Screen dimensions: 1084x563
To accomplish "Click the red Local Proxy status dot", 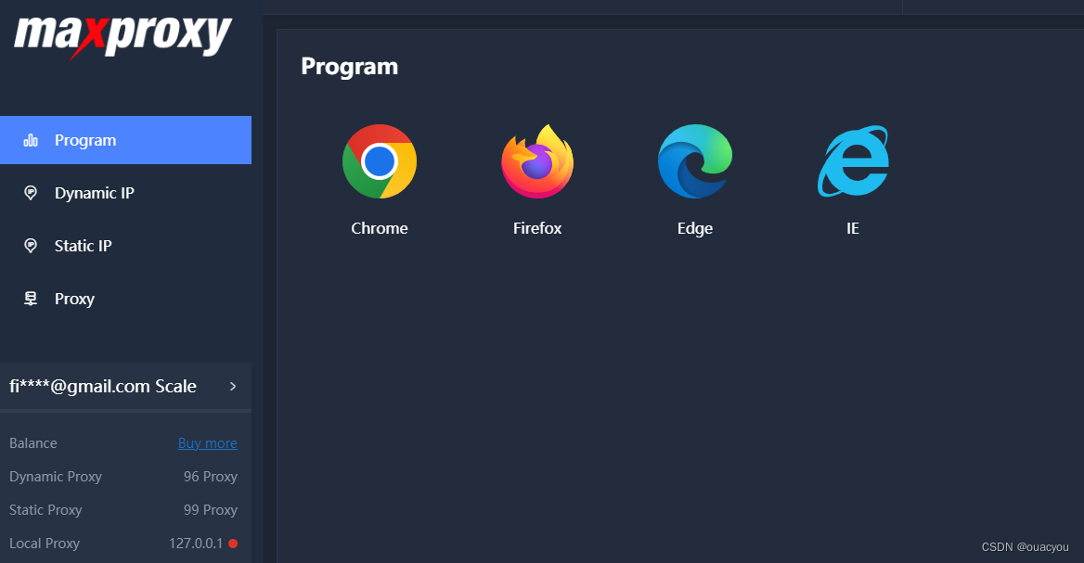I will click(x=233, y=544).
